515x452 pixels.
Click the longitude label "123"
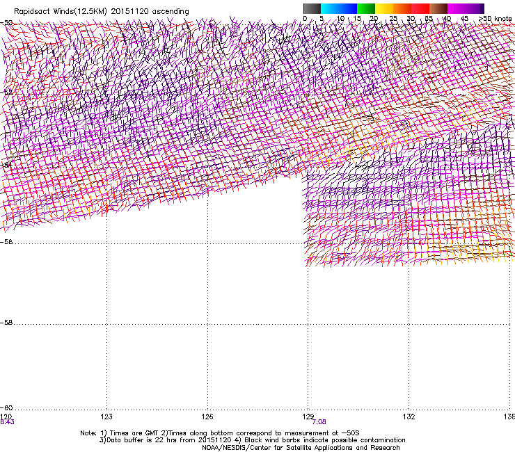(x=106, y=417)
